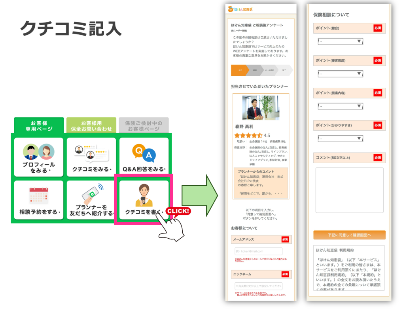Click the お客様について heading
The width and height of the screenshot is (405, 309).
click(x=244, y=228)
